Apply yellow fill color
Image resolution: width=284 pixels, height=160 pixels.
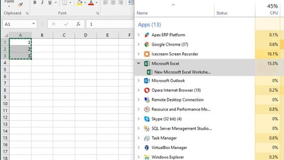[79, 3]
